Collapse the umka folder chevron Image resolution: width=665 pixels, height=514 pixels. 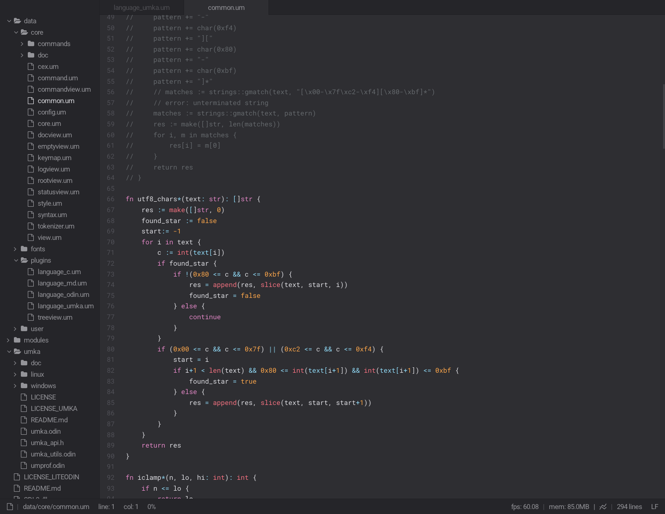point(9,351)
